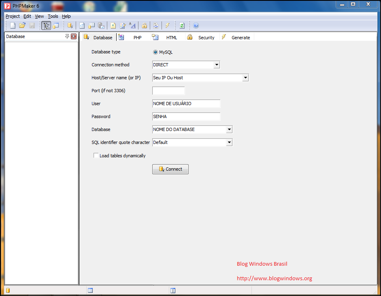Click the padlock security toolbar icon
Viewport: 381px width, 296px height.
point(144,25)
